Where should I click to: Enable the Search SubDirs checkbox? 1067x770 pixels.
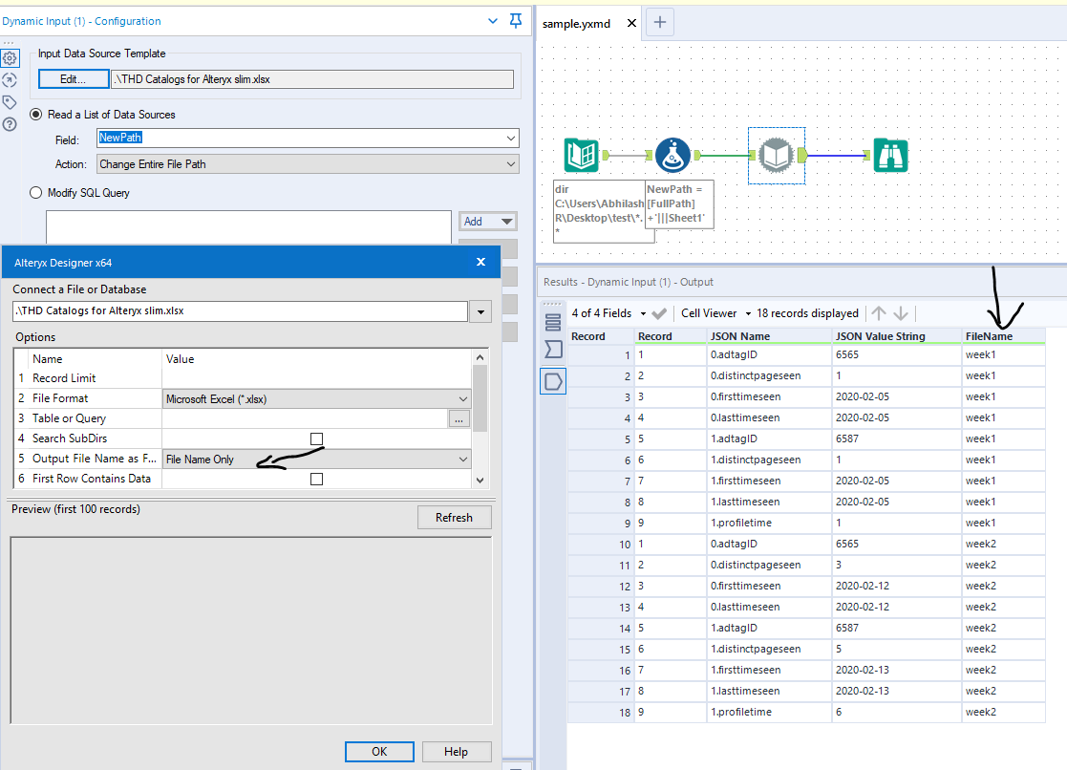(x=316, y=438)
